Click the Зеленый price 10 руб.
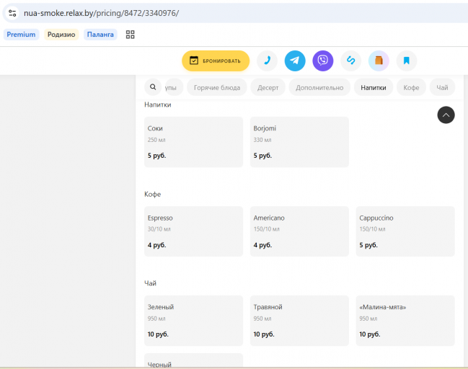Viewport: 468px width, 369px height. coord(158,334)
